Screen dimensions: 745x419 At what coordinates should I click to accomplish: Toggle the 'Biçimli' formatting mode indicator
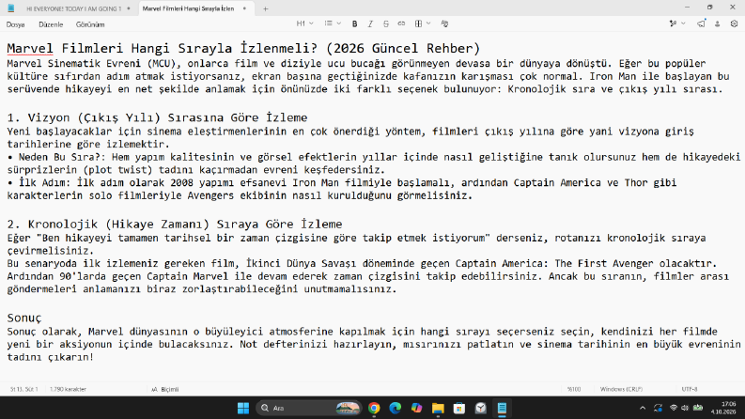pos(164,389)
